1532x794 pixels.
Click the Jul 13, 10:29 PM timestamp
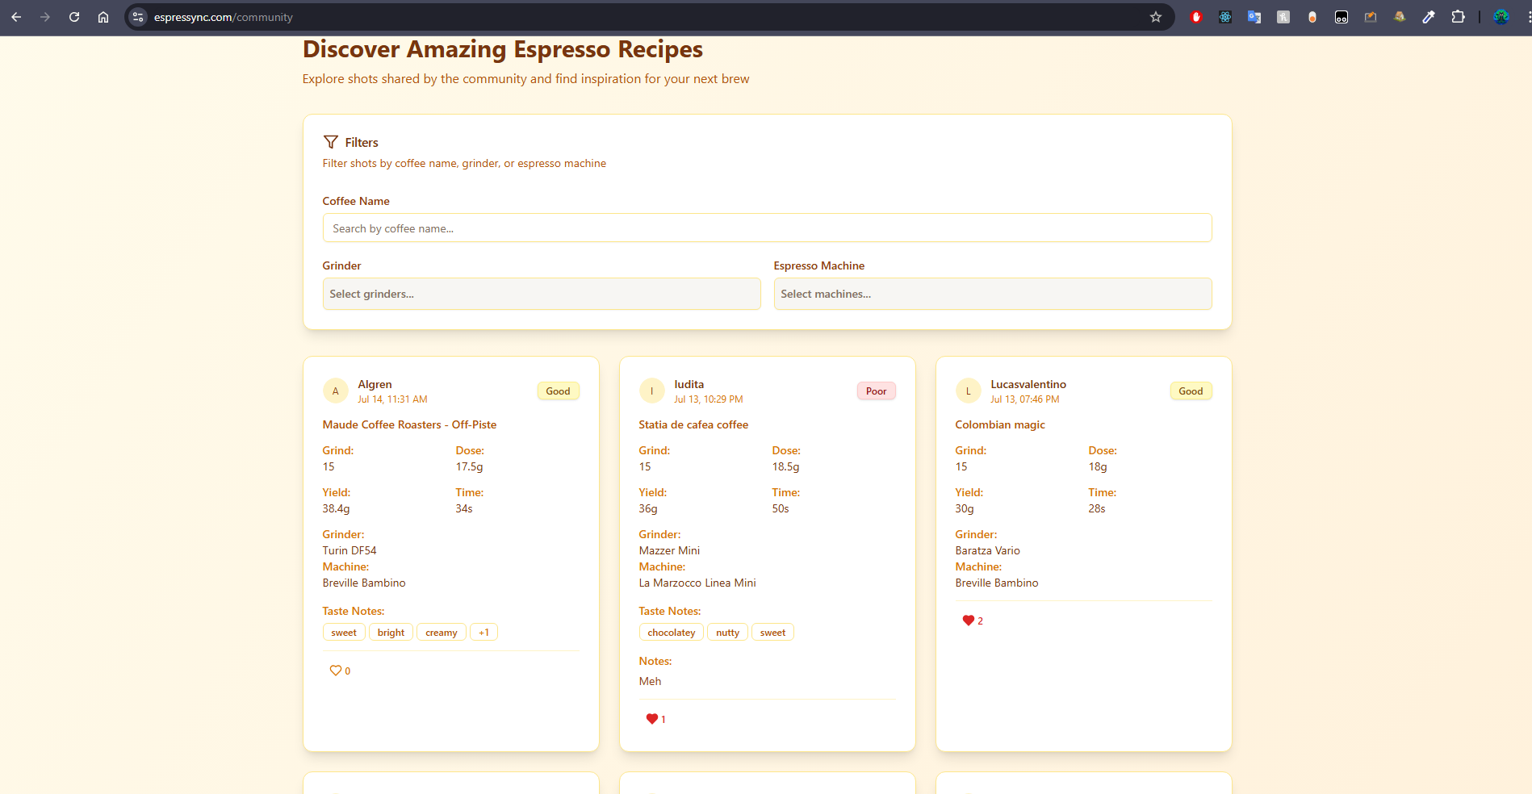[x=709, y=399]
